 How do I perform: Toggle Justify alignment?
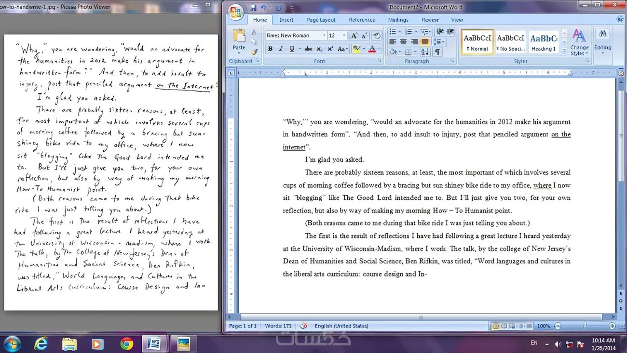point(424,42)
